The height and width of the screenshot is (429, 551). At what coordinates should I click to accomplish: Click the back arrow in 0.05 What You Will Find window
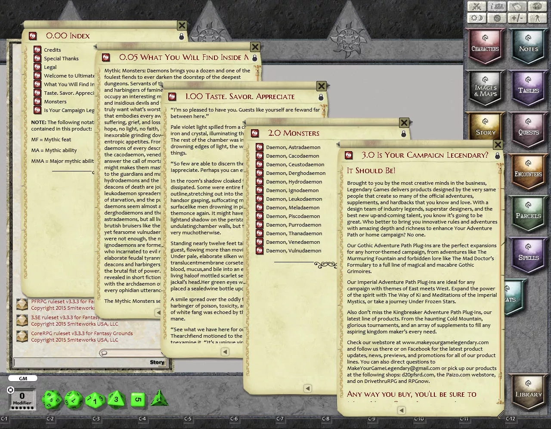tap(158, 313)
